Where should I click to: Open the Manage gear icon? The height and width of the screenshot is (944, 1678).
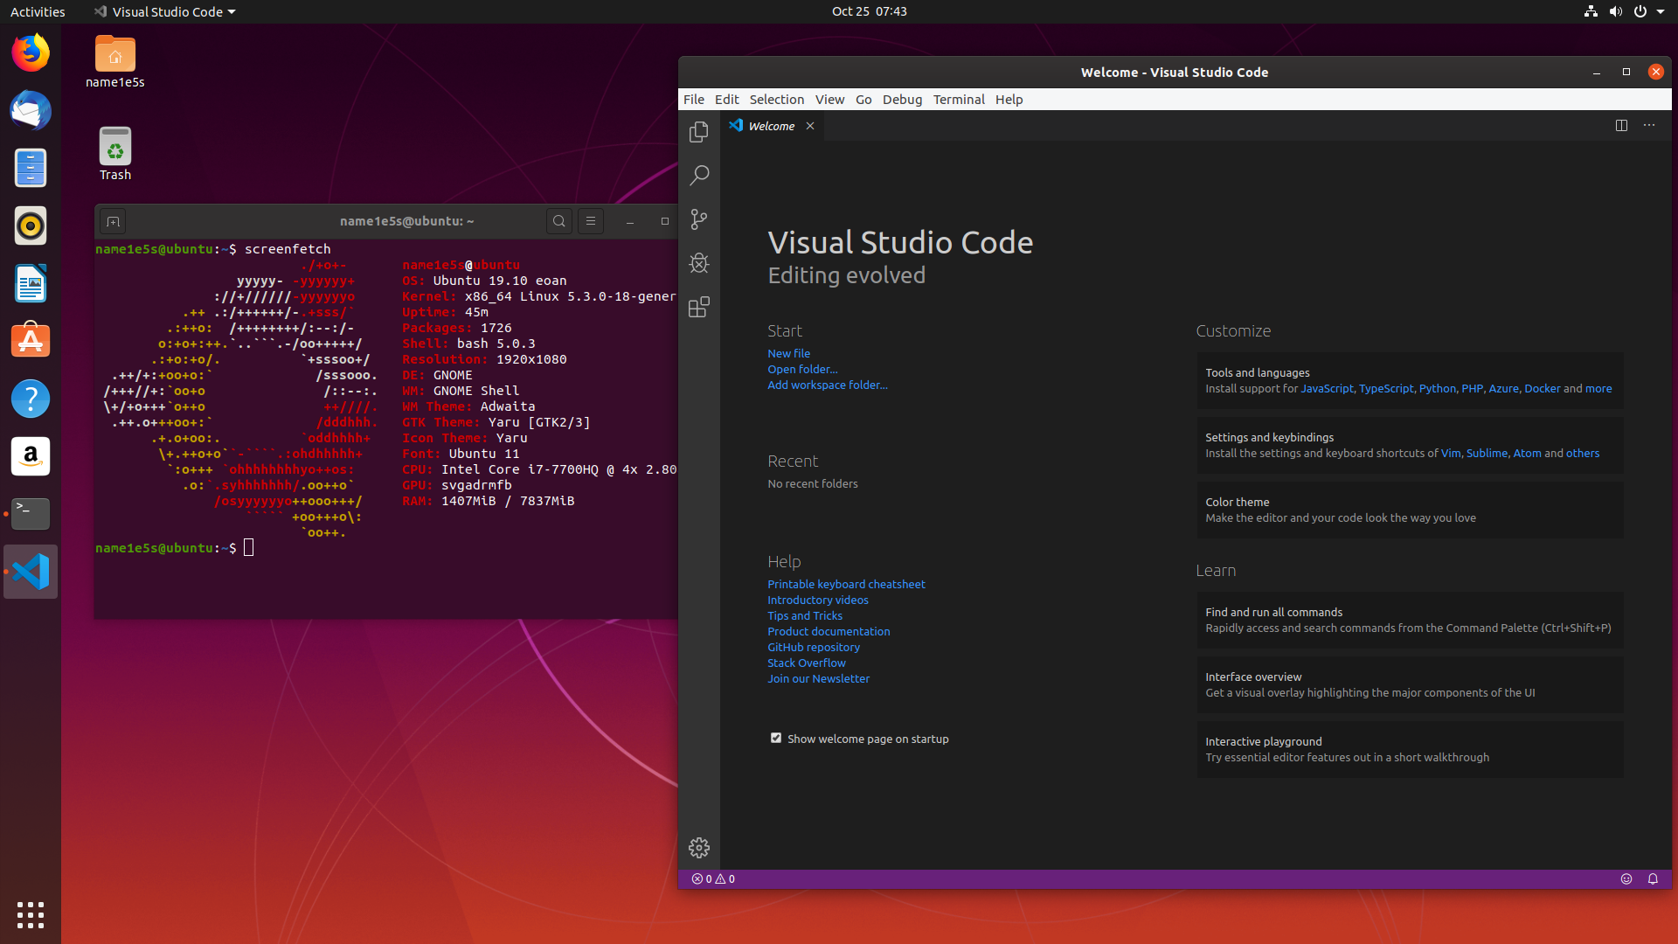coord(698,847)
